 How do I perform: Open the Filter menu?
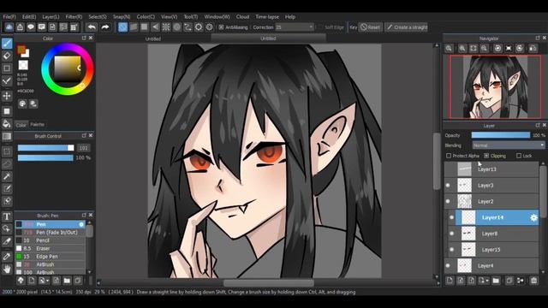(74, 17)
